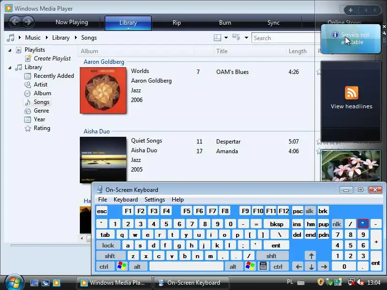The width and height of the screenshot is (387, 290).
Task: Toggle the slk scroll lock key
Action: pyautogui.click(x=310, y=211)
